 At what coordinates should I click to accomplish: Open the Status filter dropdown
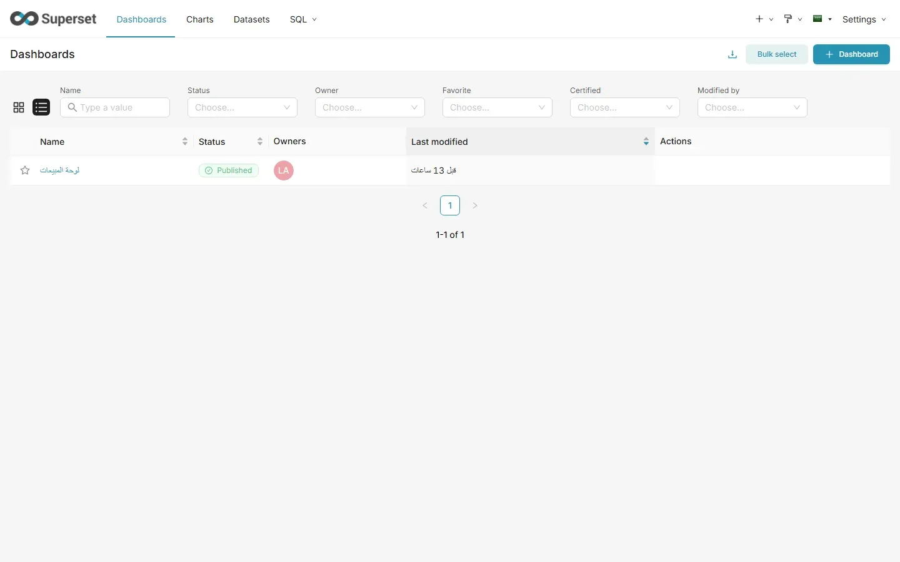click(242, 107)
